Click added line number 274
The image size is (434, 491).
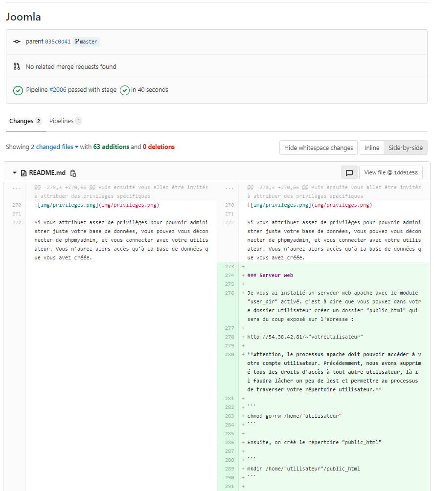pos(229,276)
